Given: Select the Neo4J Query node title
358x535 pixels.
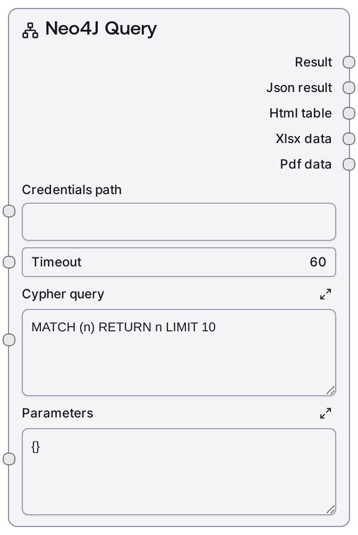Looking at the screenshot, I should [x=101, y=29].
